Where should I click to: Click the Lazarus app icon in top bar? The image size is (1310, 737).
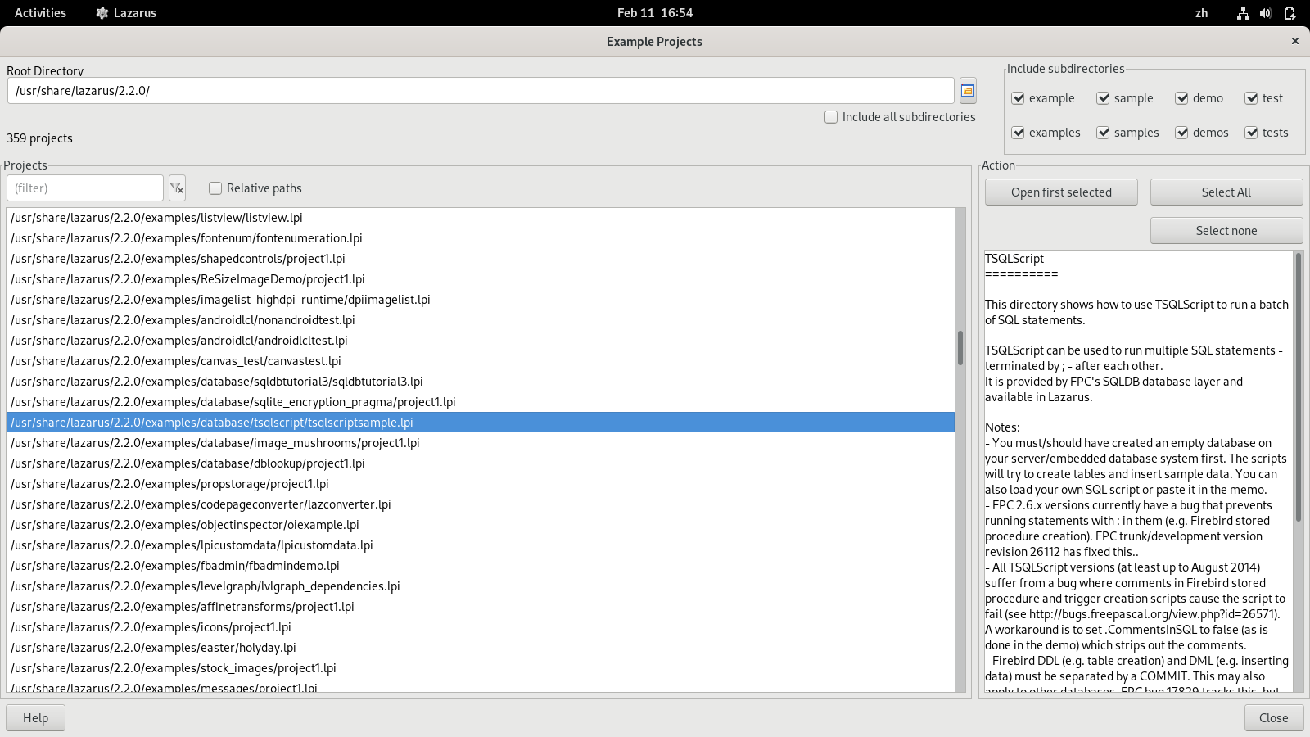pos(102,13)
